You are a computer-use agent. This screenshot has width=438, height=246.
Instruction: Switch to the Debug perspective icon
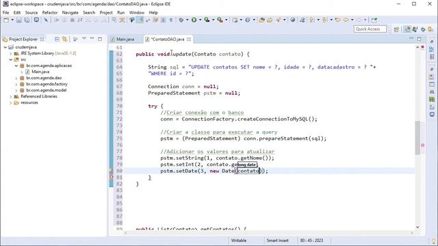pos(423,29)
